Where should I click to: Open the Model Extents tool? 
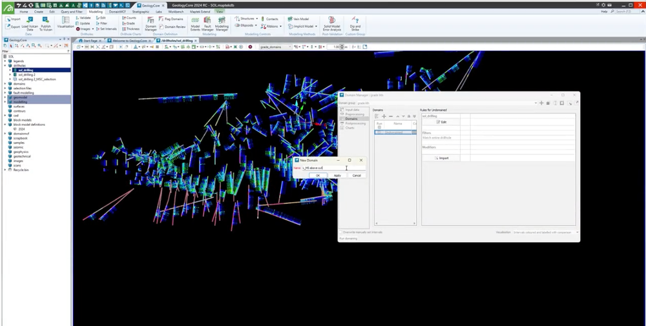[x=195, y=24]
